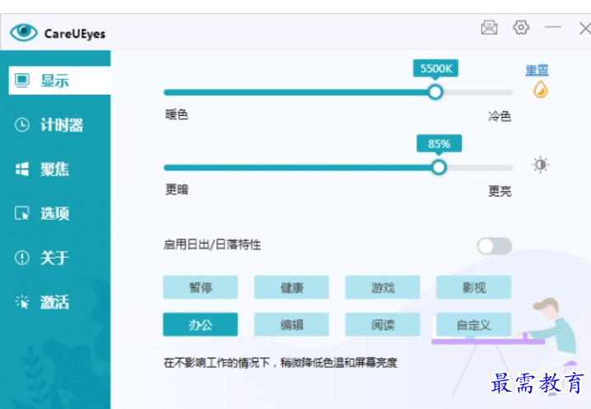Open the mail feedback icon
The height and width of the screenshot is (409, 591).
coord(489,27)
